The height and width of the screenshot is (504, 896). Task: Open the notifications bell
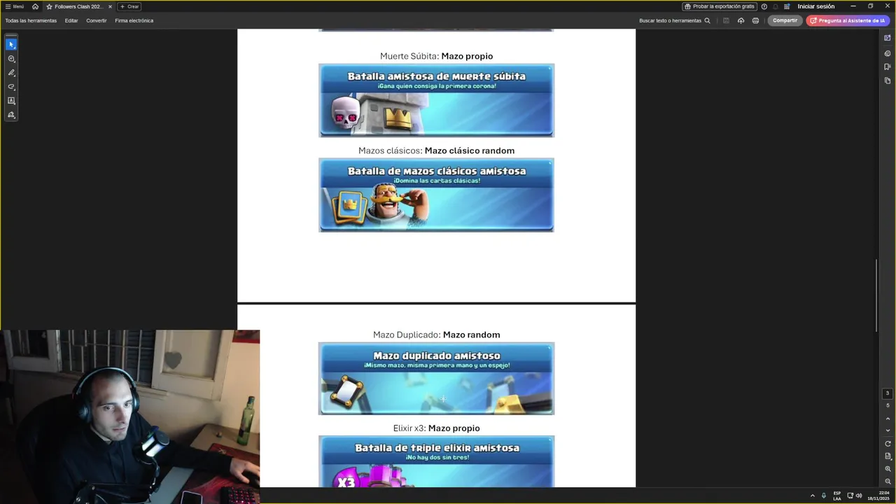pos(776,6)
